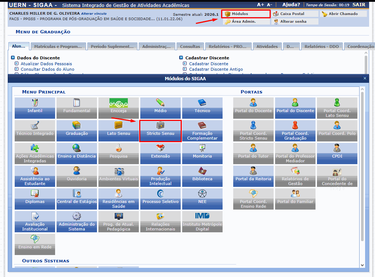Decrease font size with A-
The image size is (375, 277).
(270, 5)
